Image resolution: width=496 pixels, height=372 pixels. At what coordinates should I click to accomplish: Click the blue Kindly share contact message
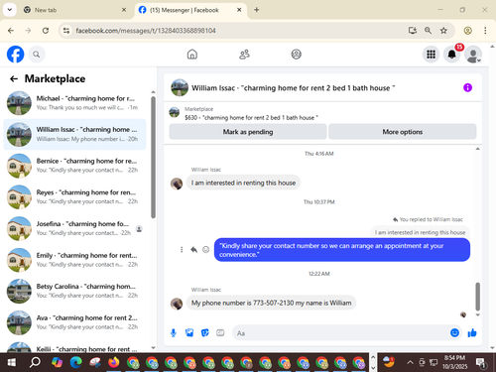[x=342, y=250]
